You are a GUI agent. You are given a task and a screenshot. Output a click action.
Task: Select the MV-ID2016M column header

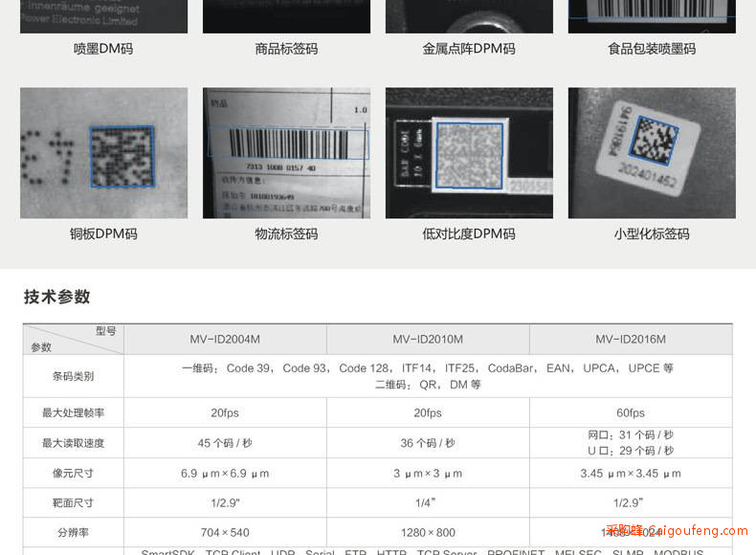(631, 340)
